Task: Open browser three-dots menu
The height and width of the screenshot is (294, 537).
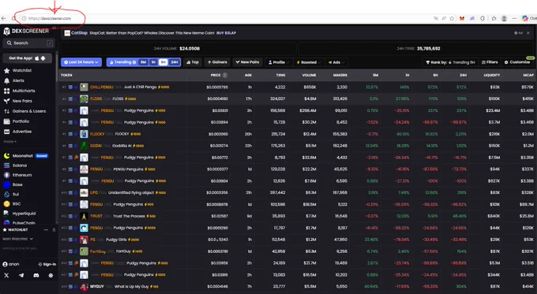Action: point(514,18)
